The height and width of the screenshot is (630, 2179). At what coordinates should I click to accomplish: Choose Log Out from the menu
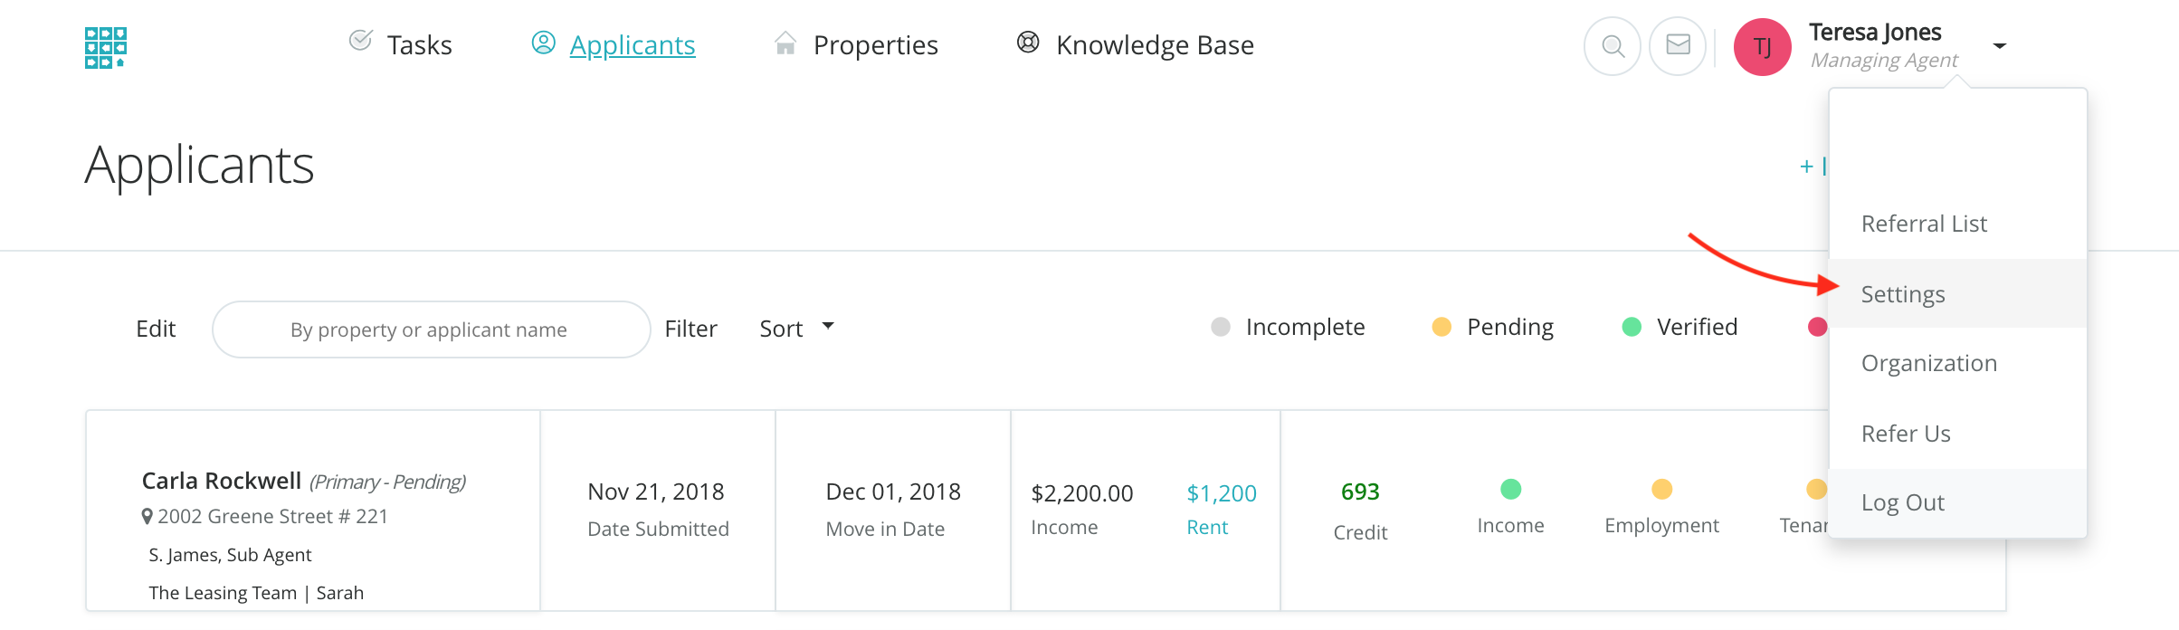[x=1902, y=502]
